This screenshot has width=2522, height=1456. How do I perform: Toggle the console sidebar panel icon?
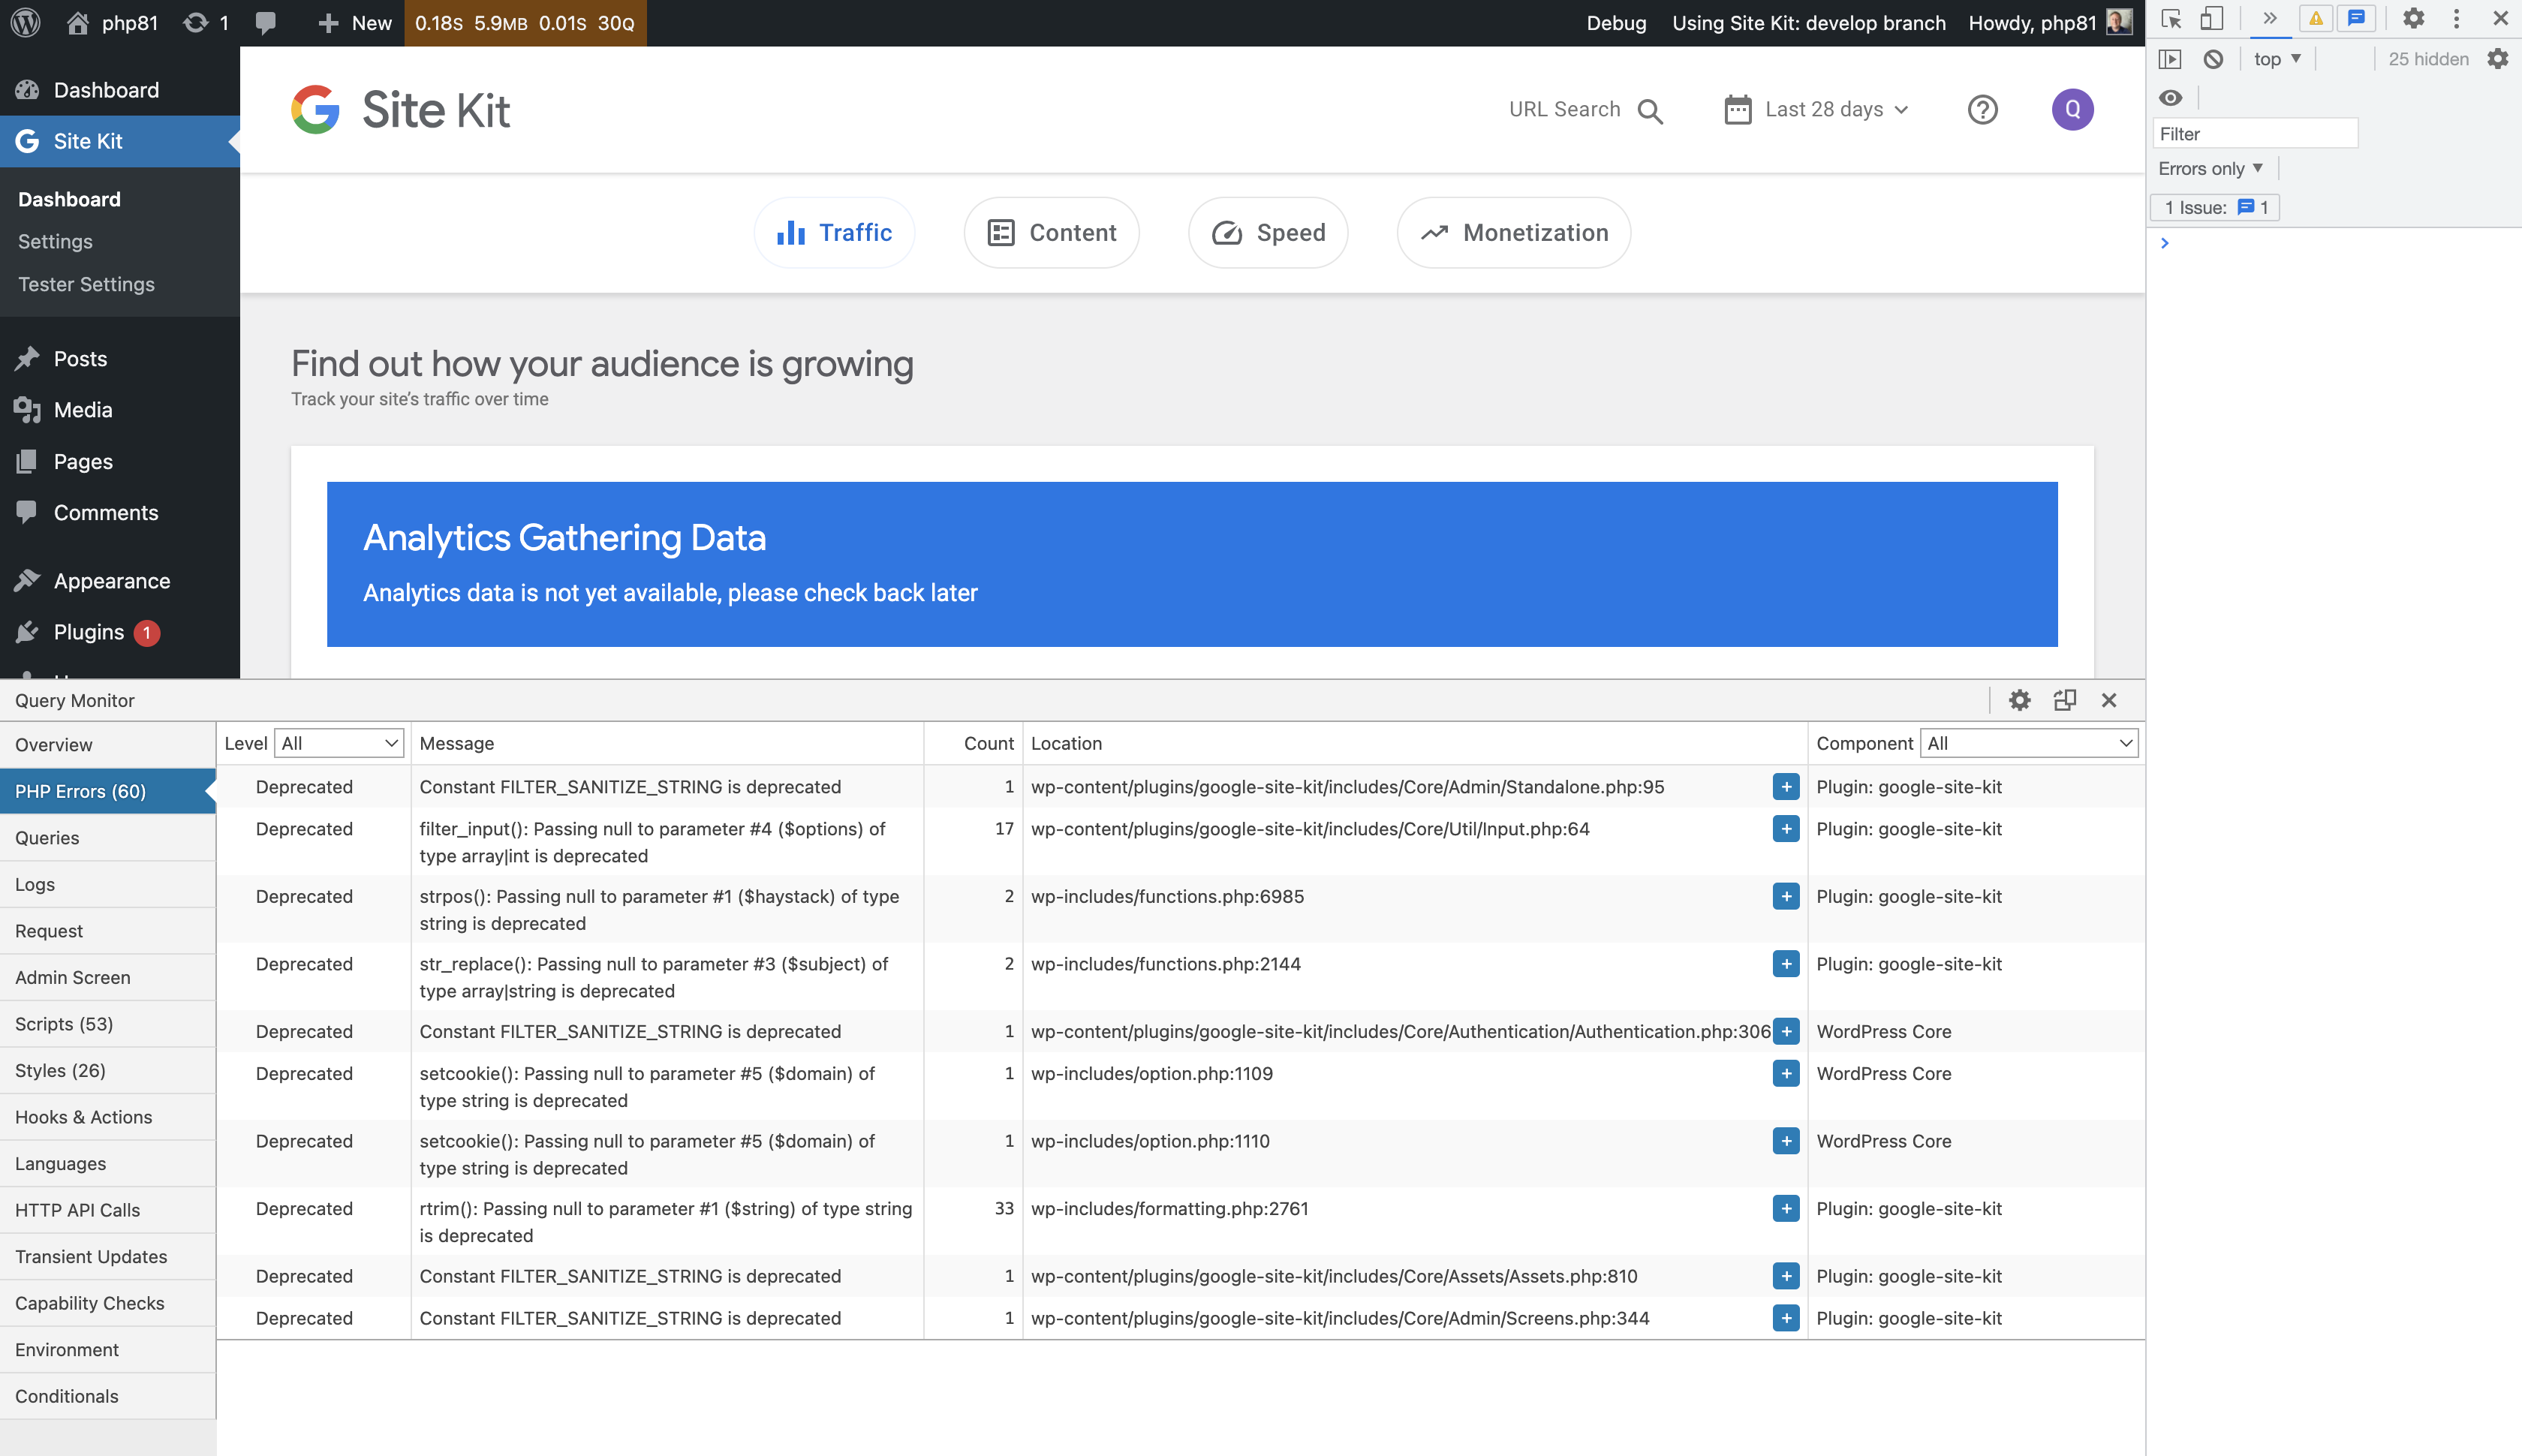click(x=2170, y=59)
